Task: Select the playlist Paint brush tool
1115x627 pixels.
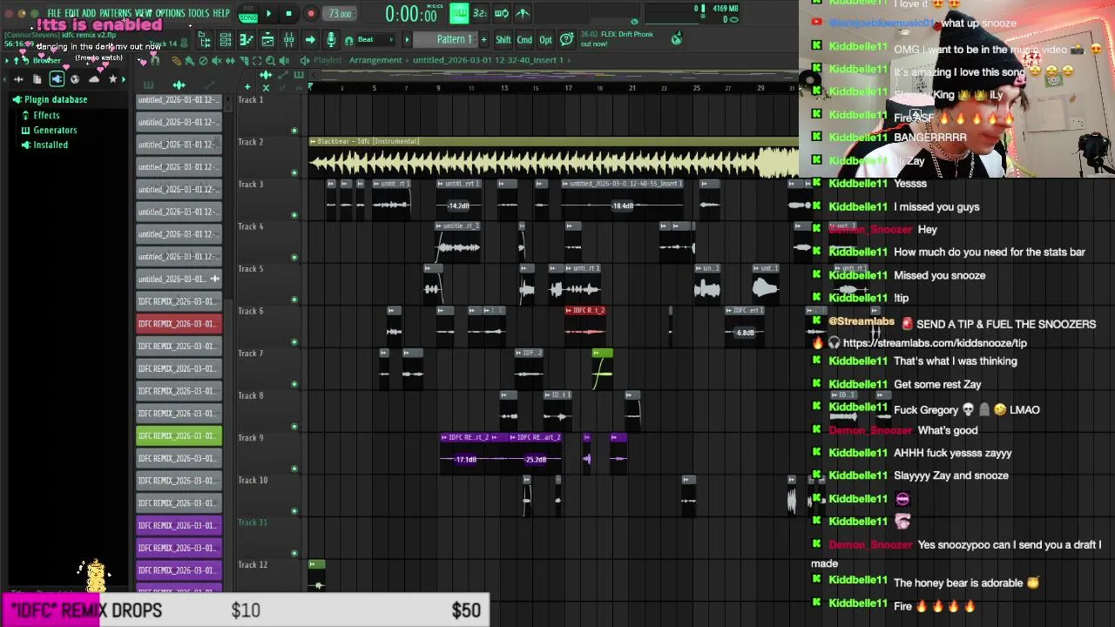Action: click(190, 61)
